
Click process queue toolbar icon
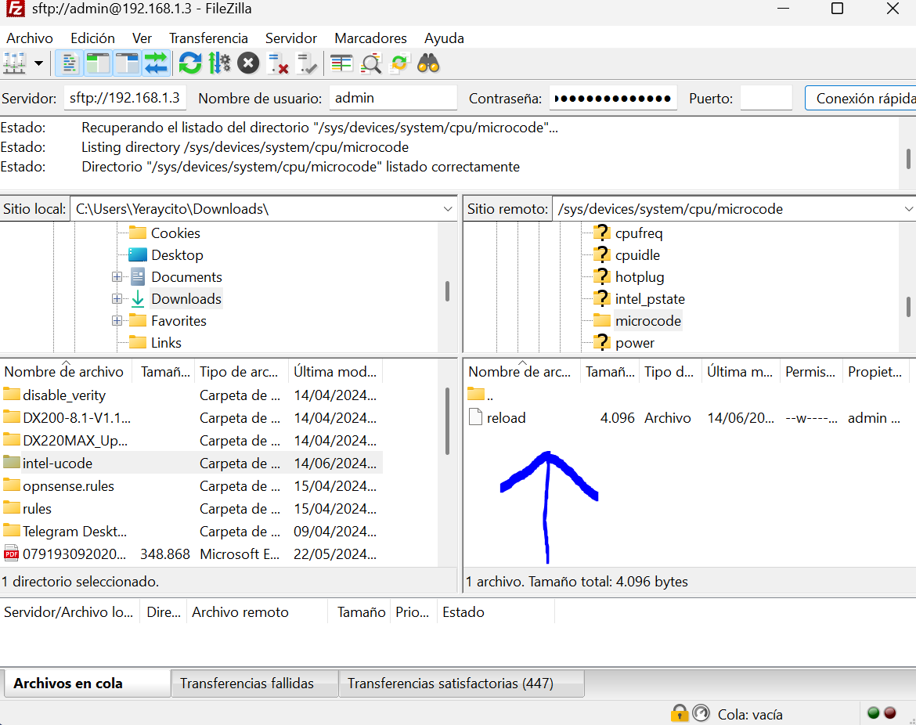coord(219,63)
